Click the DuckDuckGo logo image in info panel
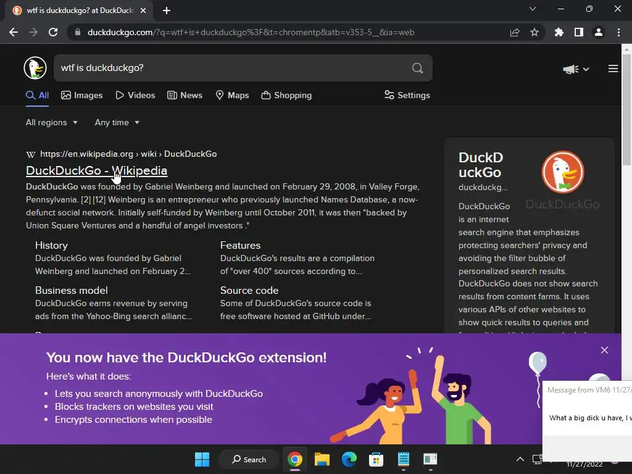 tap(563, 172)
